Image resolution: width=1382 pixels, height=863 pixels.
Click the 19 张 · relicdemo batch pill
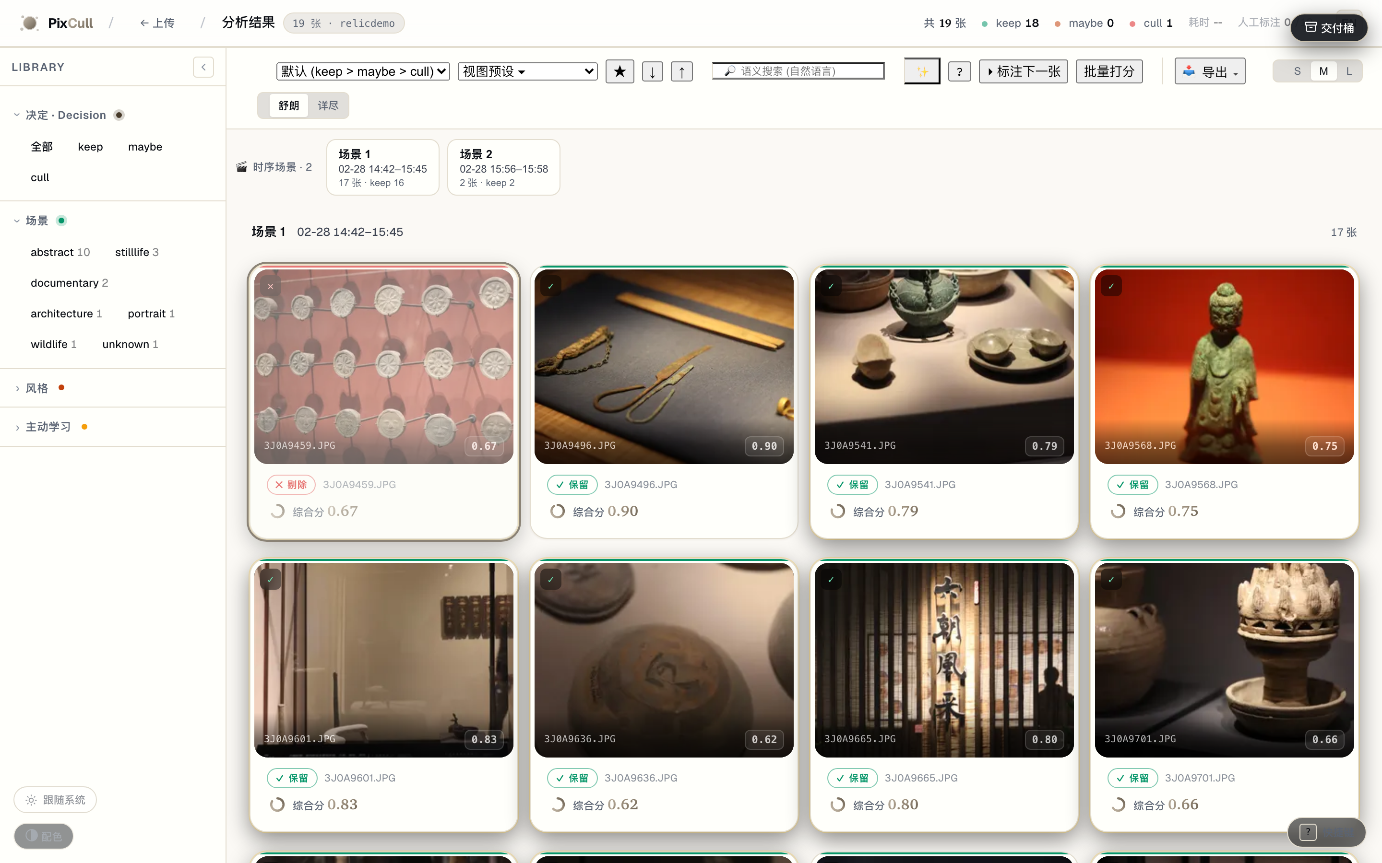pyautogui.click(x=344, y=23)
